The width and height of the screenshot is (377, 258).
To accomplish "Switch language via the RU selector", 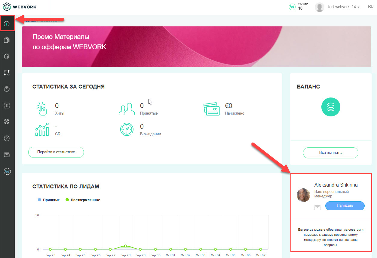I will click(x=371, y=6).
